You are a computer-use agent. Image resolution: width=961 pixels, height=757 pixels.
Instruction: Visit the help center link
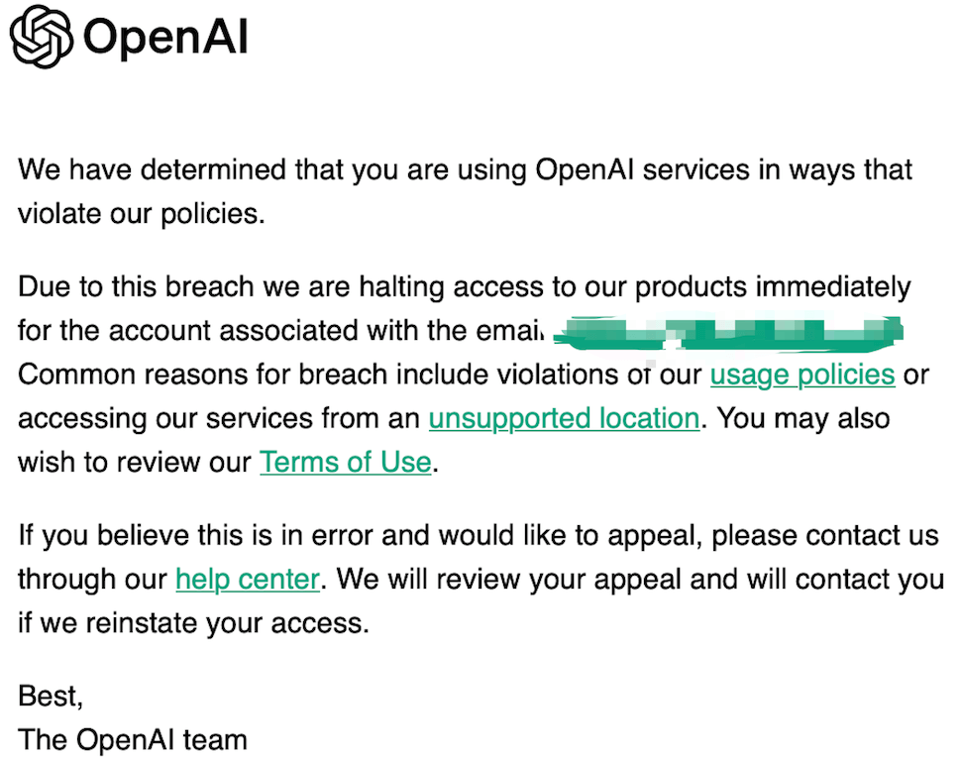click(248, 580)
